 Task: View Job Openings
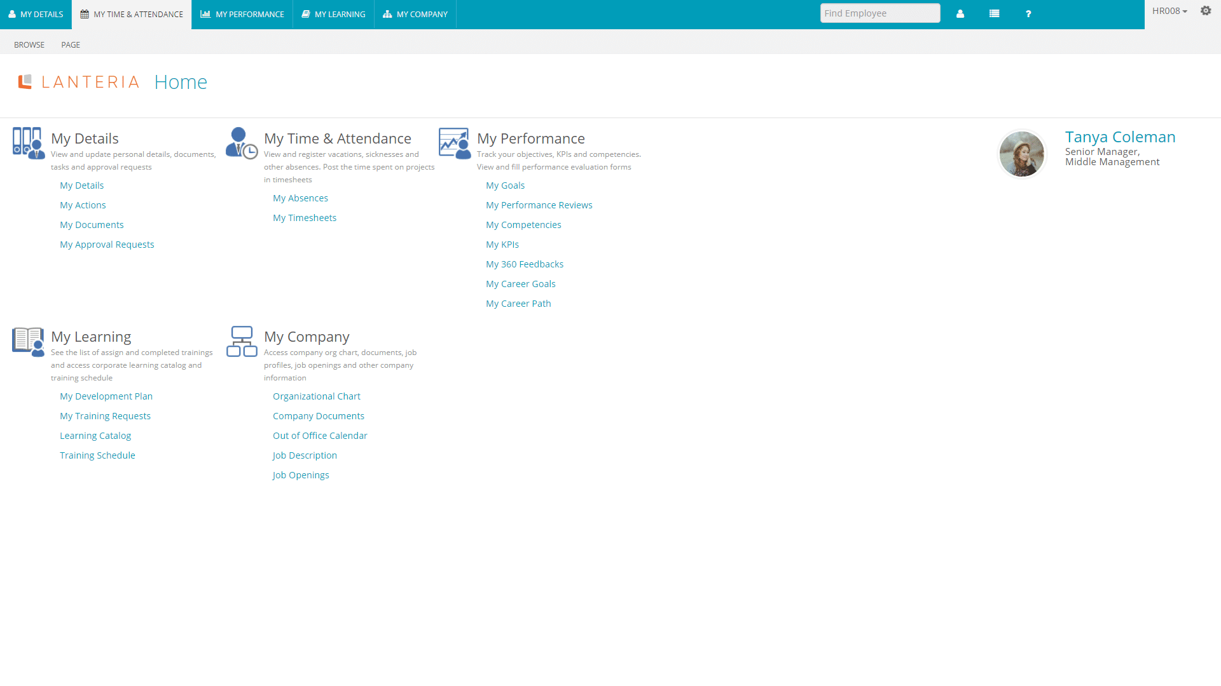tap(301, 475)
